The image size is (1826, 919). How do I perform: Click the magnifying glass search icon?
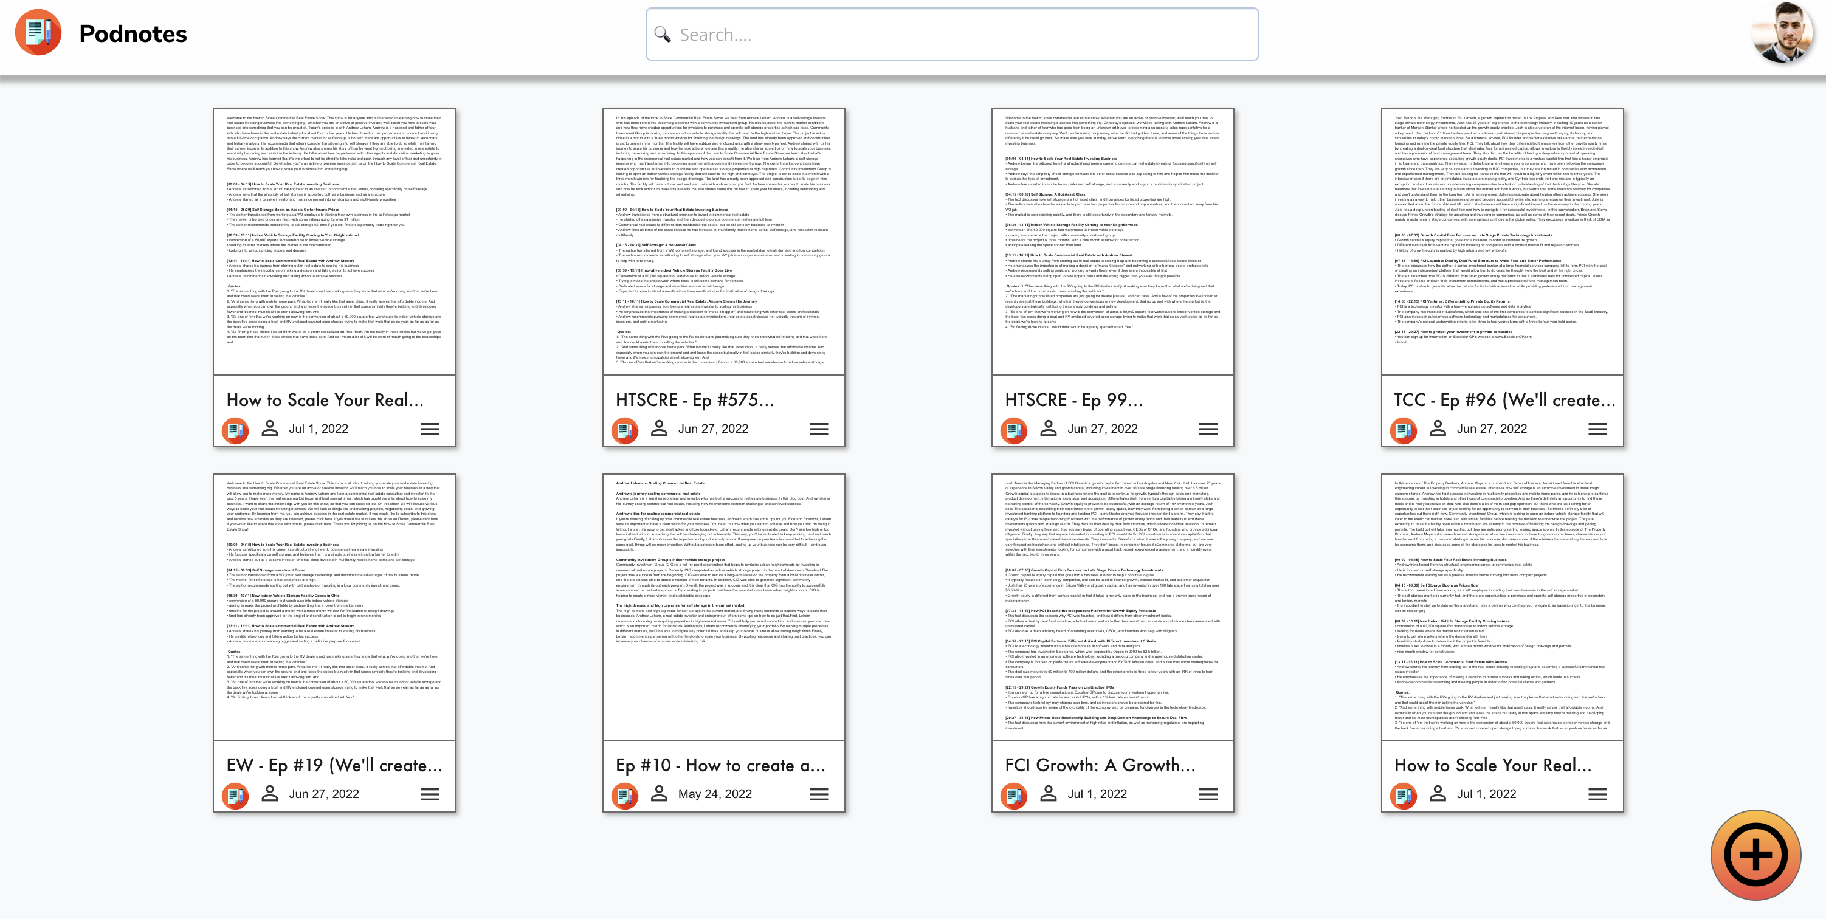pos(662,34)
